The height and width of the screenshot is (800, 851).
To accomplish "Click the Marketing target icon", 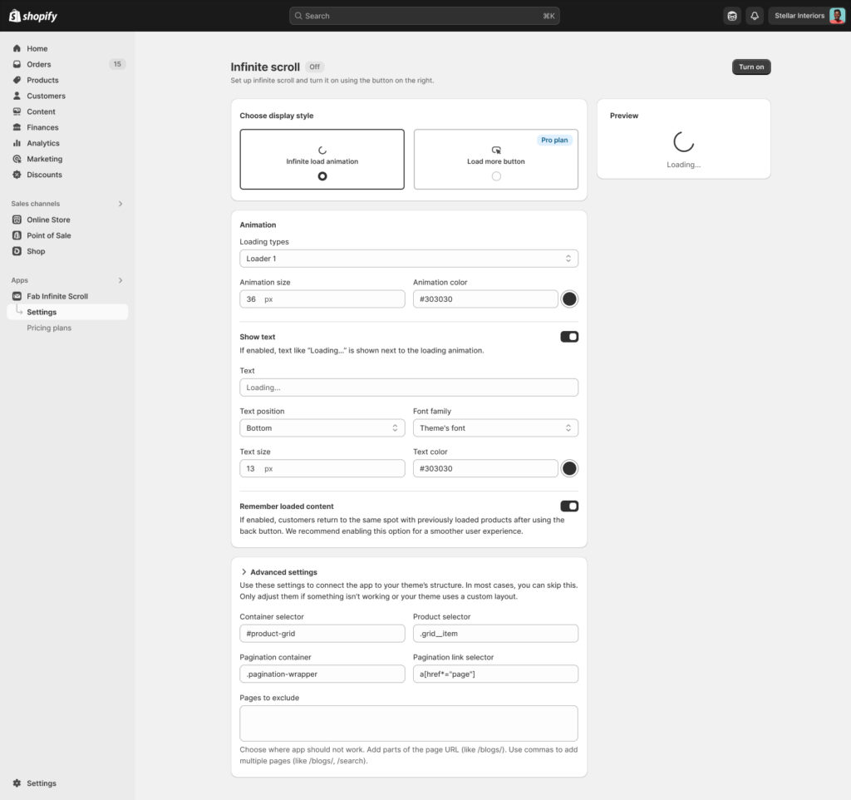I will coord(17,159).
